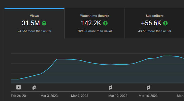184x101 pixels.
Task: Click green up arrow beside 142.2K watch time
Action: 105,23
